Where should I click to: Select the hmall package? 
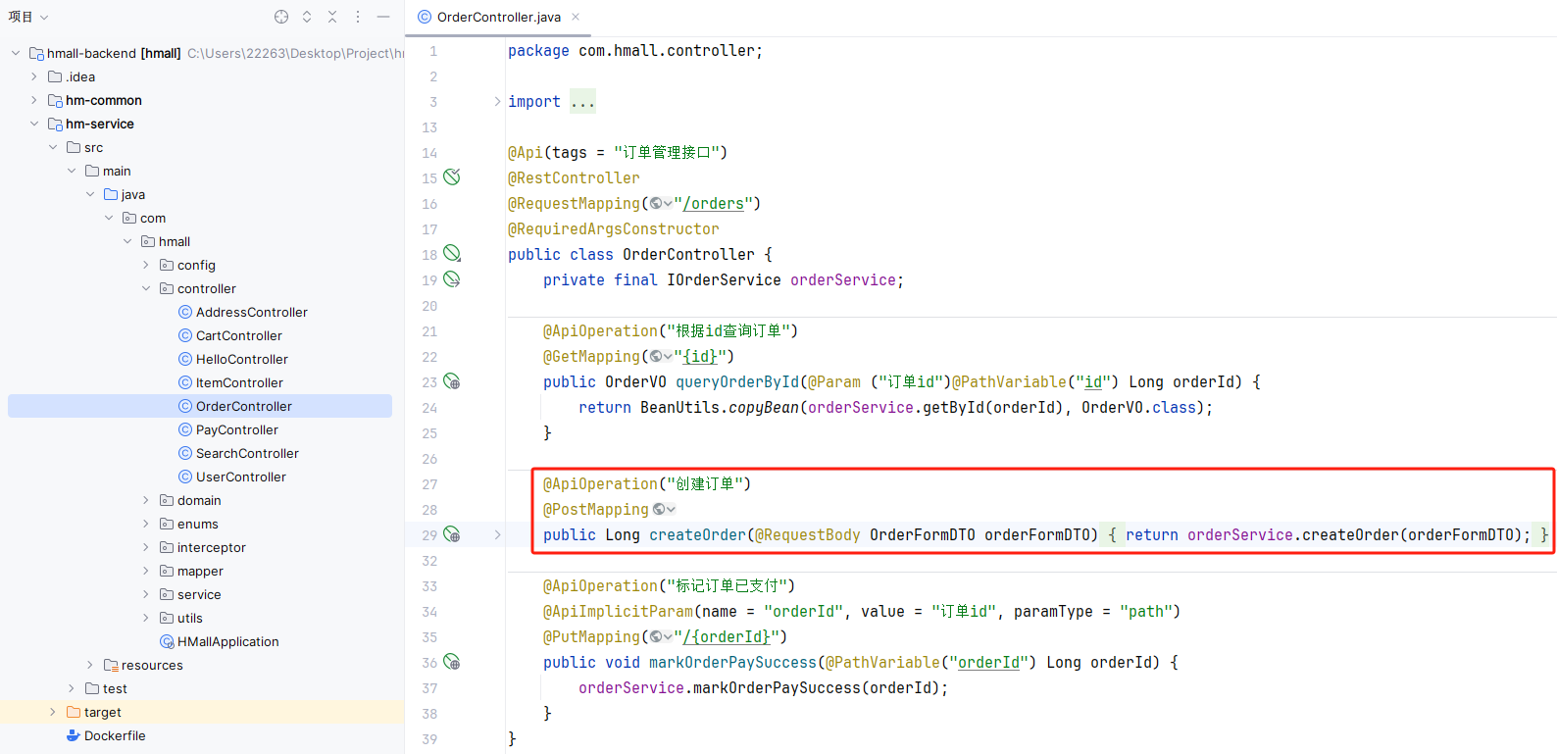coord(174,241)
